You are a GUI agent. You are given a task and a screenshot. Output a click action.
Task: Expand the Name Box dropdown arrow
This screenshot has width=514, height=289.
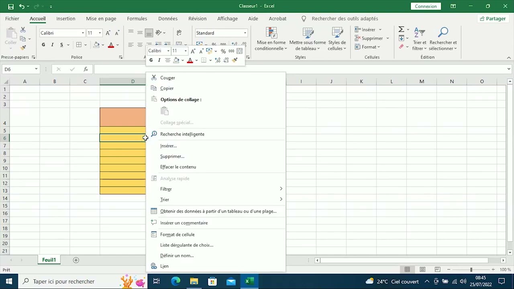tap(36, 69)
